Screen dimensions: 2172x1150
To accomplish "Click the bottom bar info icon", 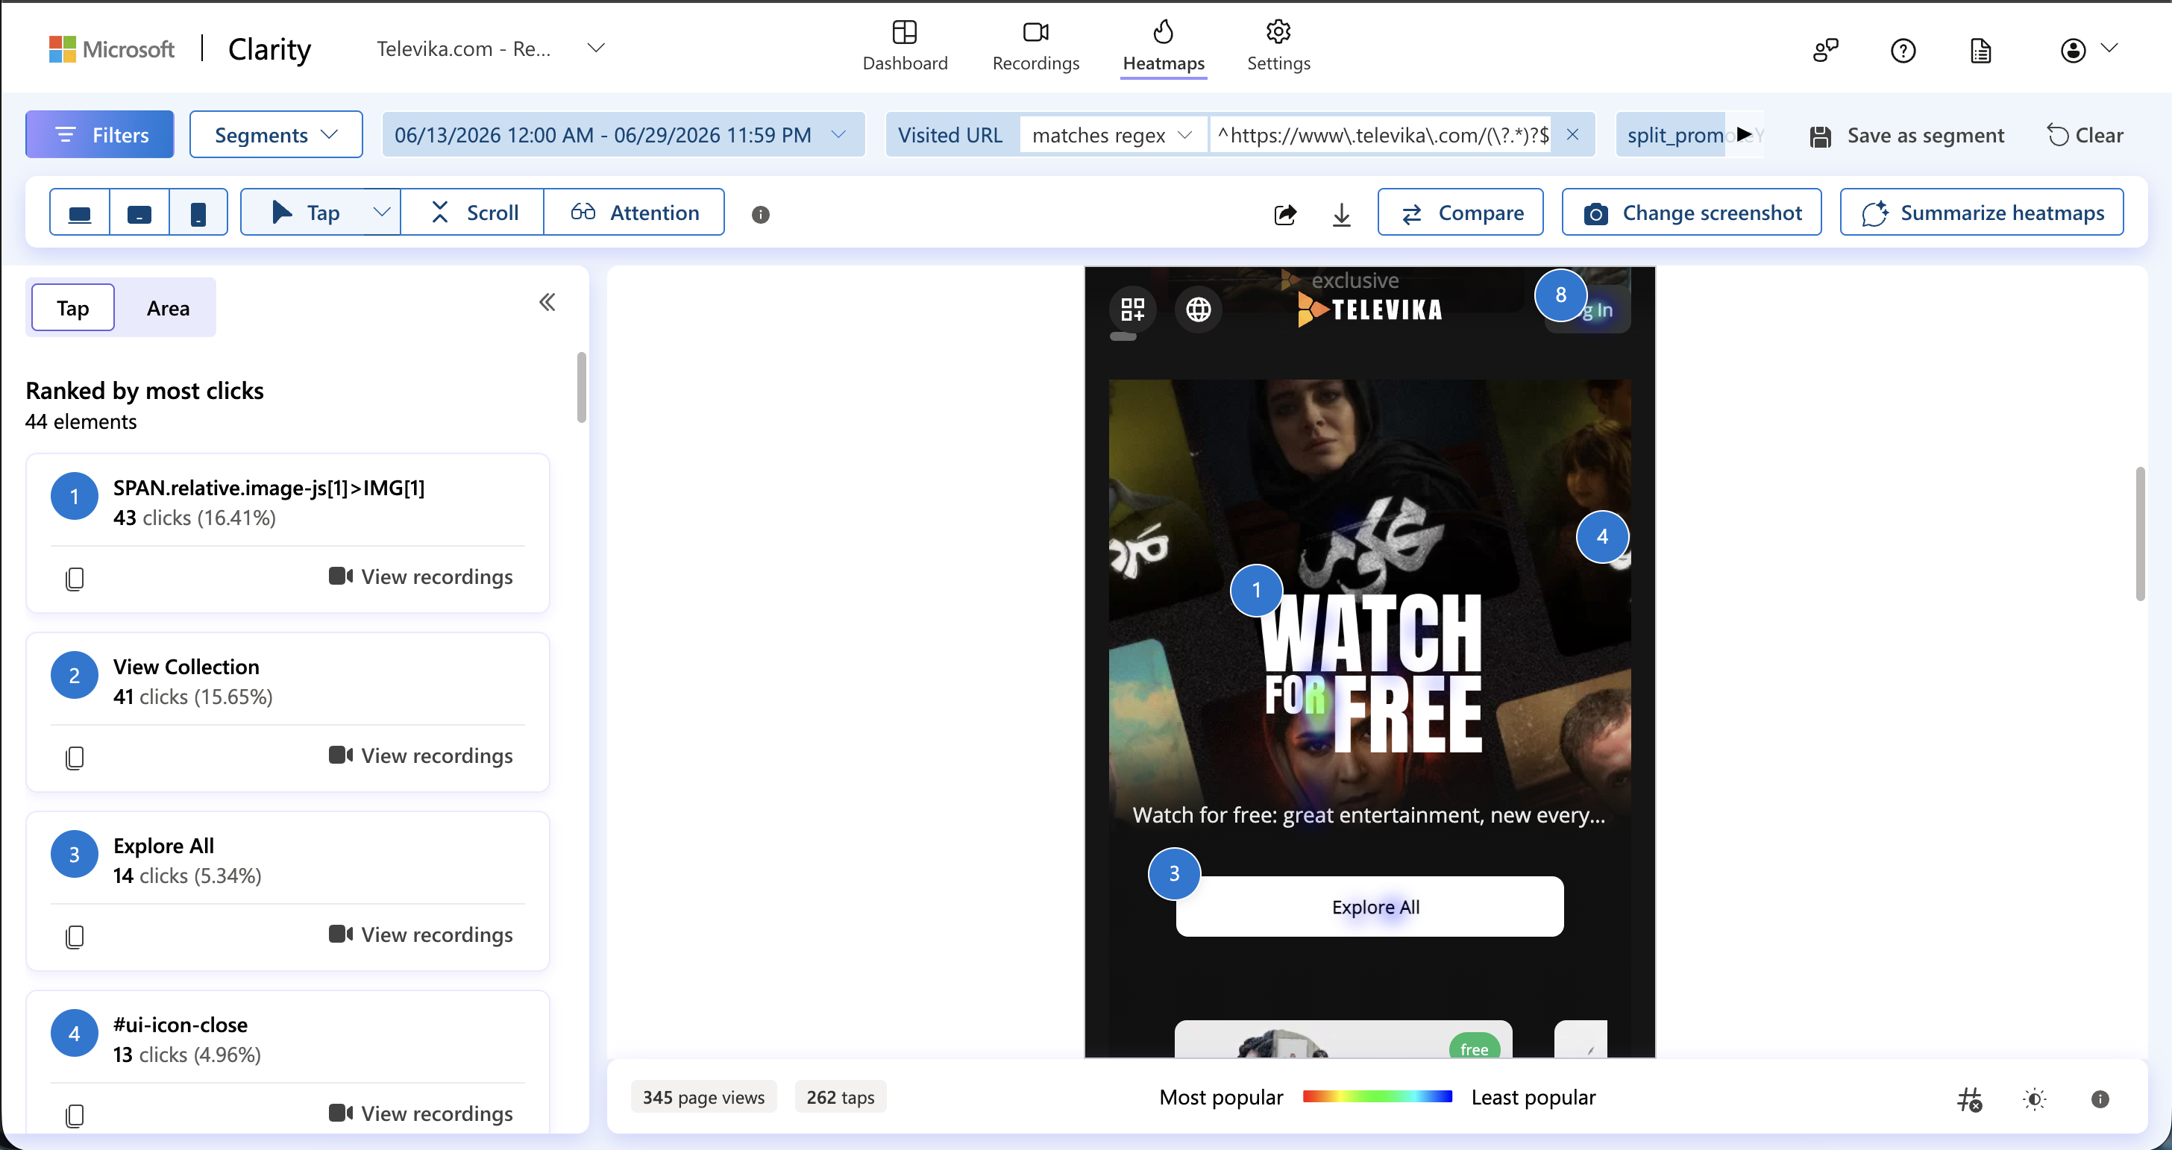I will pyautogui.click(x=2100, y=1099).
